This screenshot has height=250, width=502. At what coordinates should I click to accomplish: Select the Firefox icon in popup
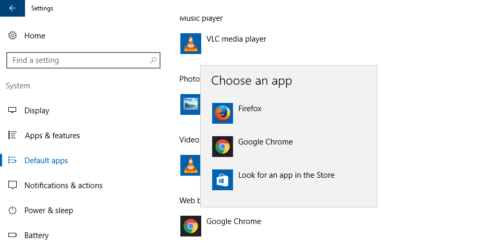coord(223,113)
